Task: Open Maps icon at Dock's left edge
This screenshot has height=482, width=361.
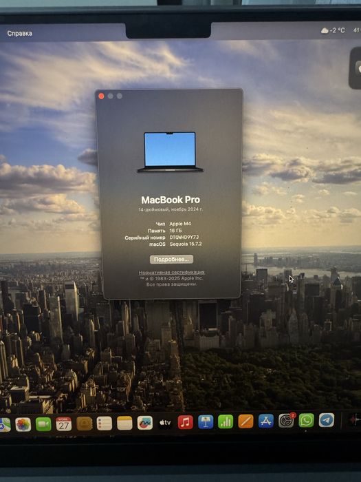Action: tap(4, 425)
